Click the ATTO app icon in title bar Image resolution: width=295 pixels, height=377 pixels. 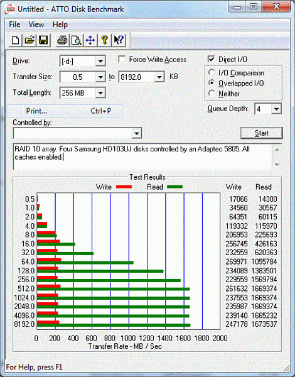pyautogui.click(x=11, y=9)
